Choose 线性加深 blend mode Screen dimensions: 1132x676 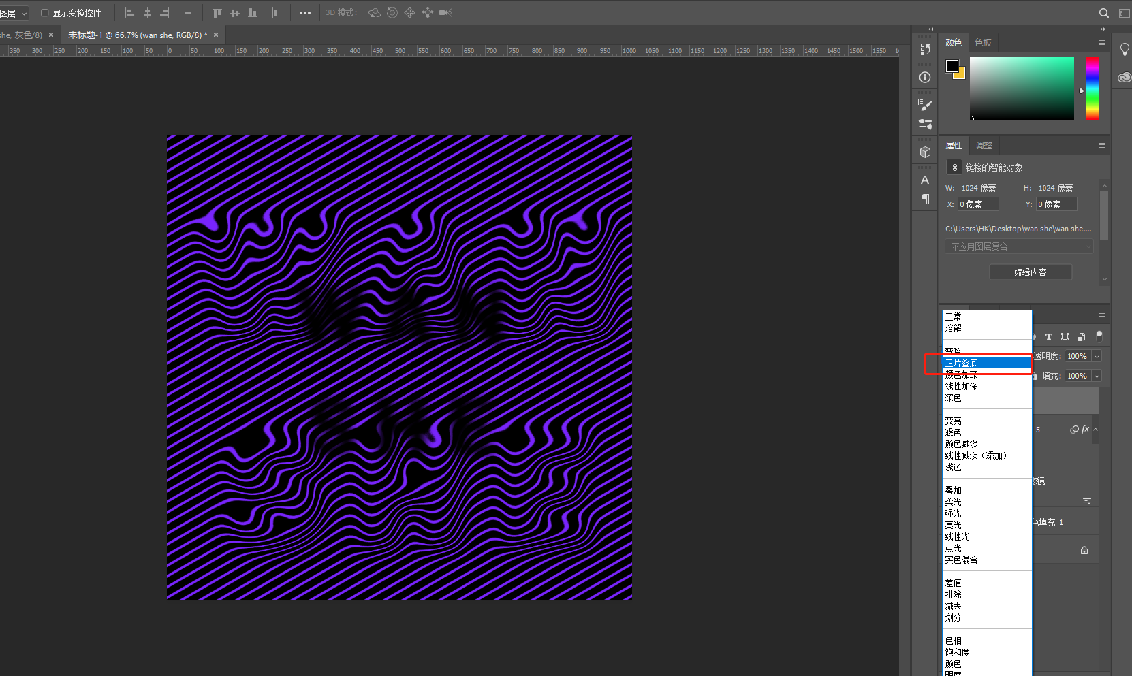coord(987,386)
